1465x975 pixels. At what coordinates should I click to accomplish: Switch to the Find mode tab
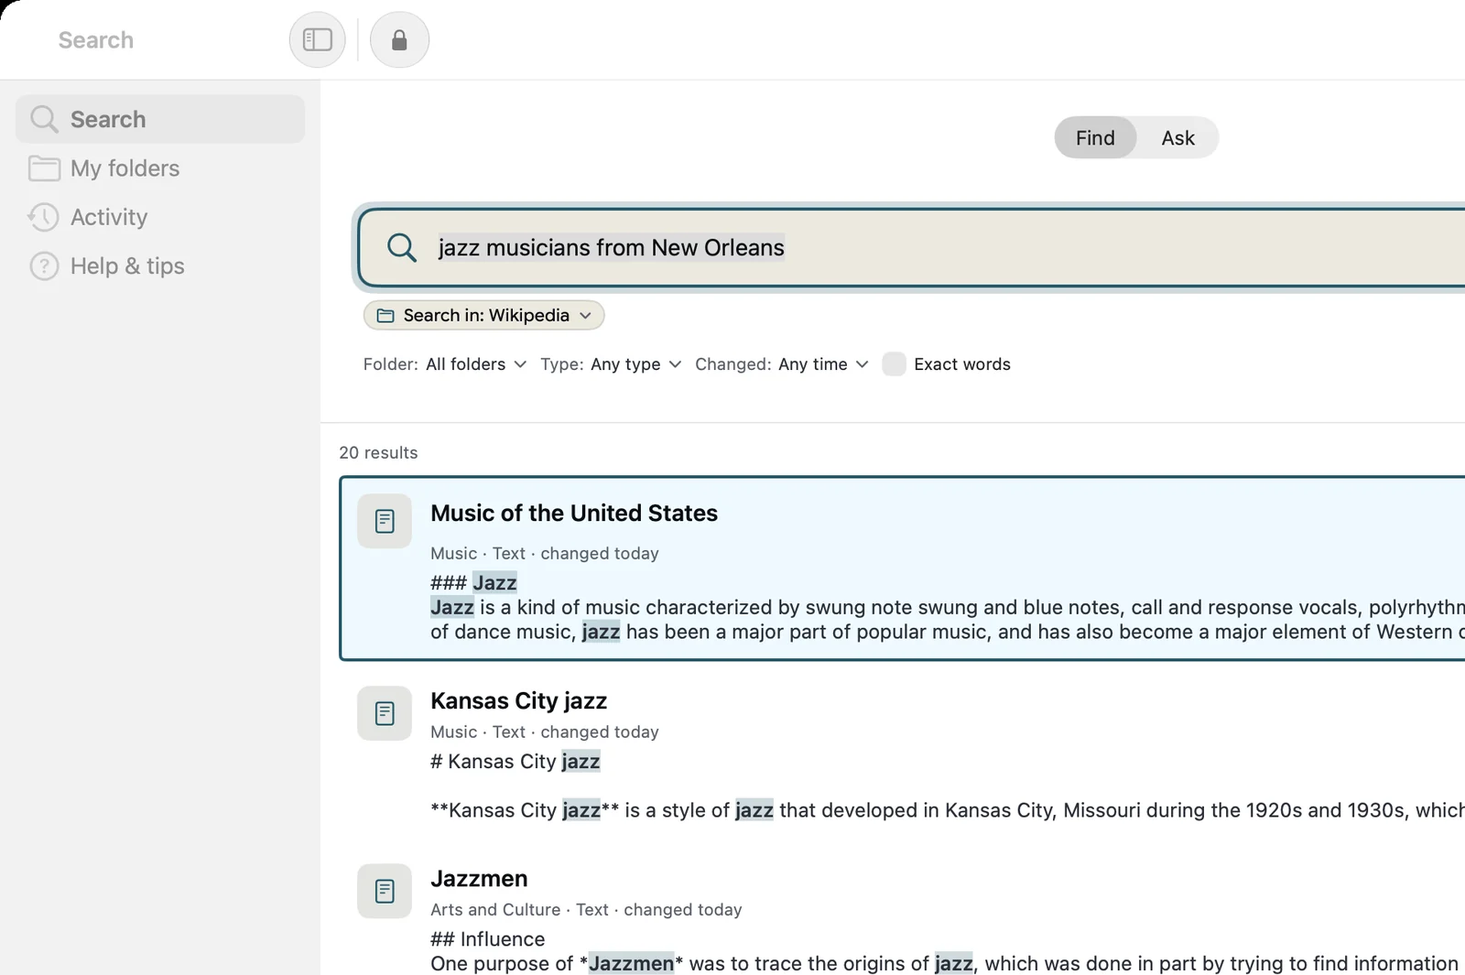tap(1095, 137)
